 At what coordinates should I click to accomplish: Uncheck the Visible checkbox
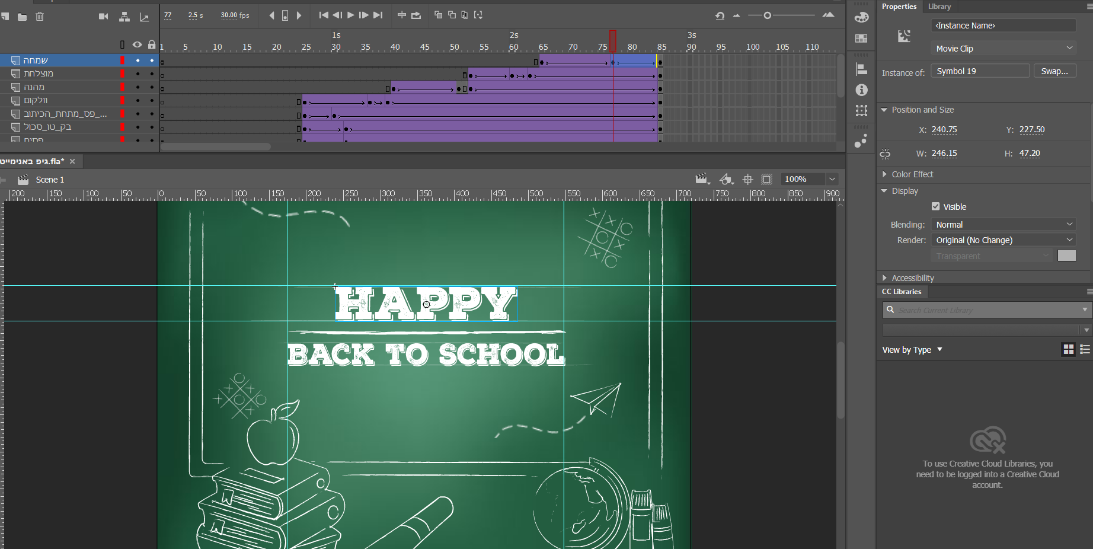tap(935, 206)
